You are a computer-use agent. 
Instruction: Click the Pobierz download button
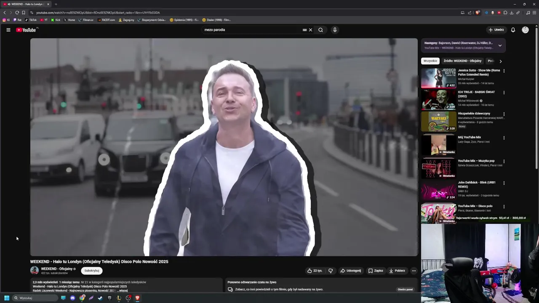pyautogui.click(x=397, y=271)
